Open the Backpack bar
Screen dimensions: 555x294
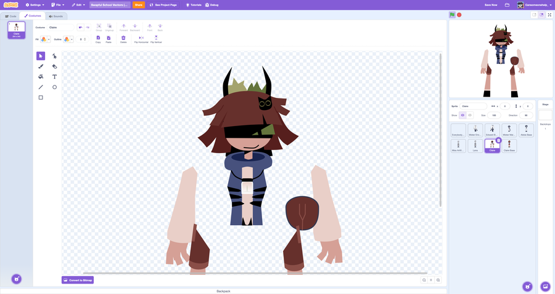(x=223, y=291)
